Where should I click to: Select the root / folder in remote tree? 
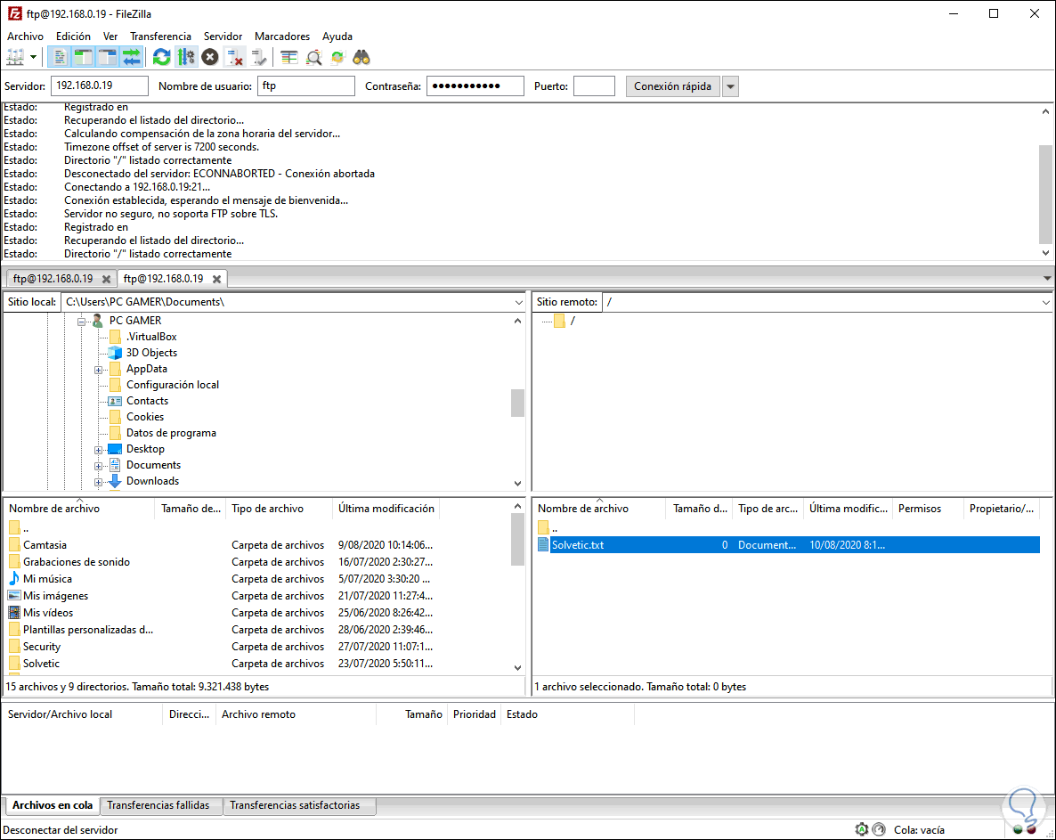click(x=573, y=321)
